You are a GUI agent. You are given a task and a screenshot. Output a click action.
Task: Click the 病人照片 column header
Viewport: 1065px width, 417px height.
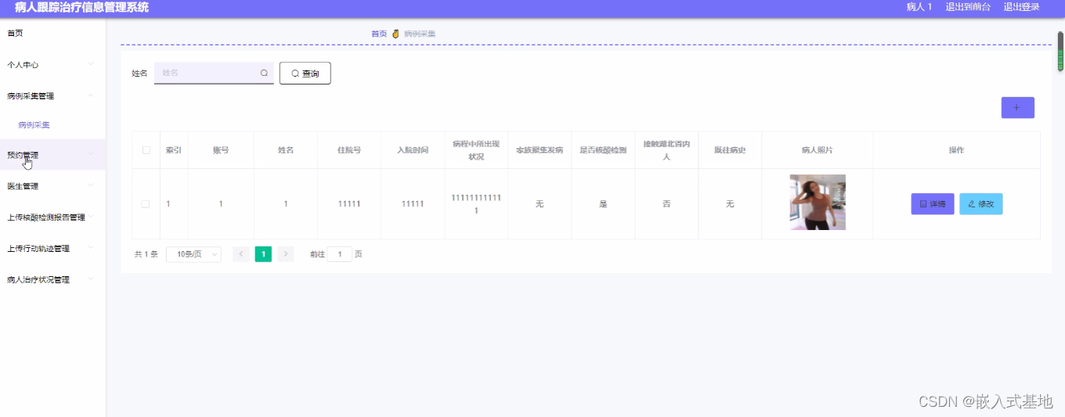(818, 150)
